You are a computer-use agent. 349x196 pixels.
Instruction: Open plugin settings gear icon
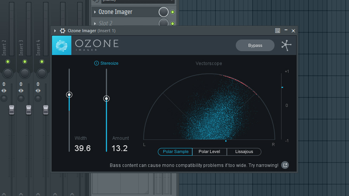click(63, 31)
